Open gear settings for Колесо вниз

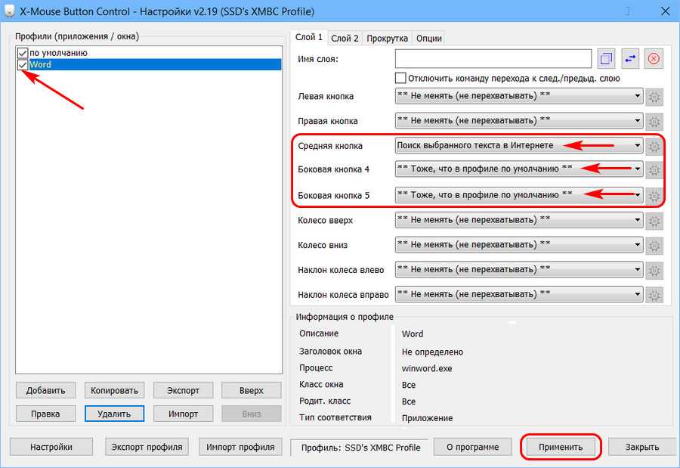point(654,246)
